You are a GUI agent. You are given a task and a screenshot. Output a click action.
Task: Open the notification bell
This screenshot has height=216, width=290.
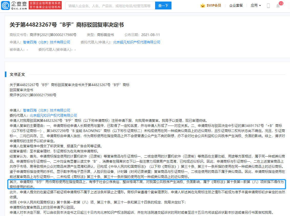[278, 6]
